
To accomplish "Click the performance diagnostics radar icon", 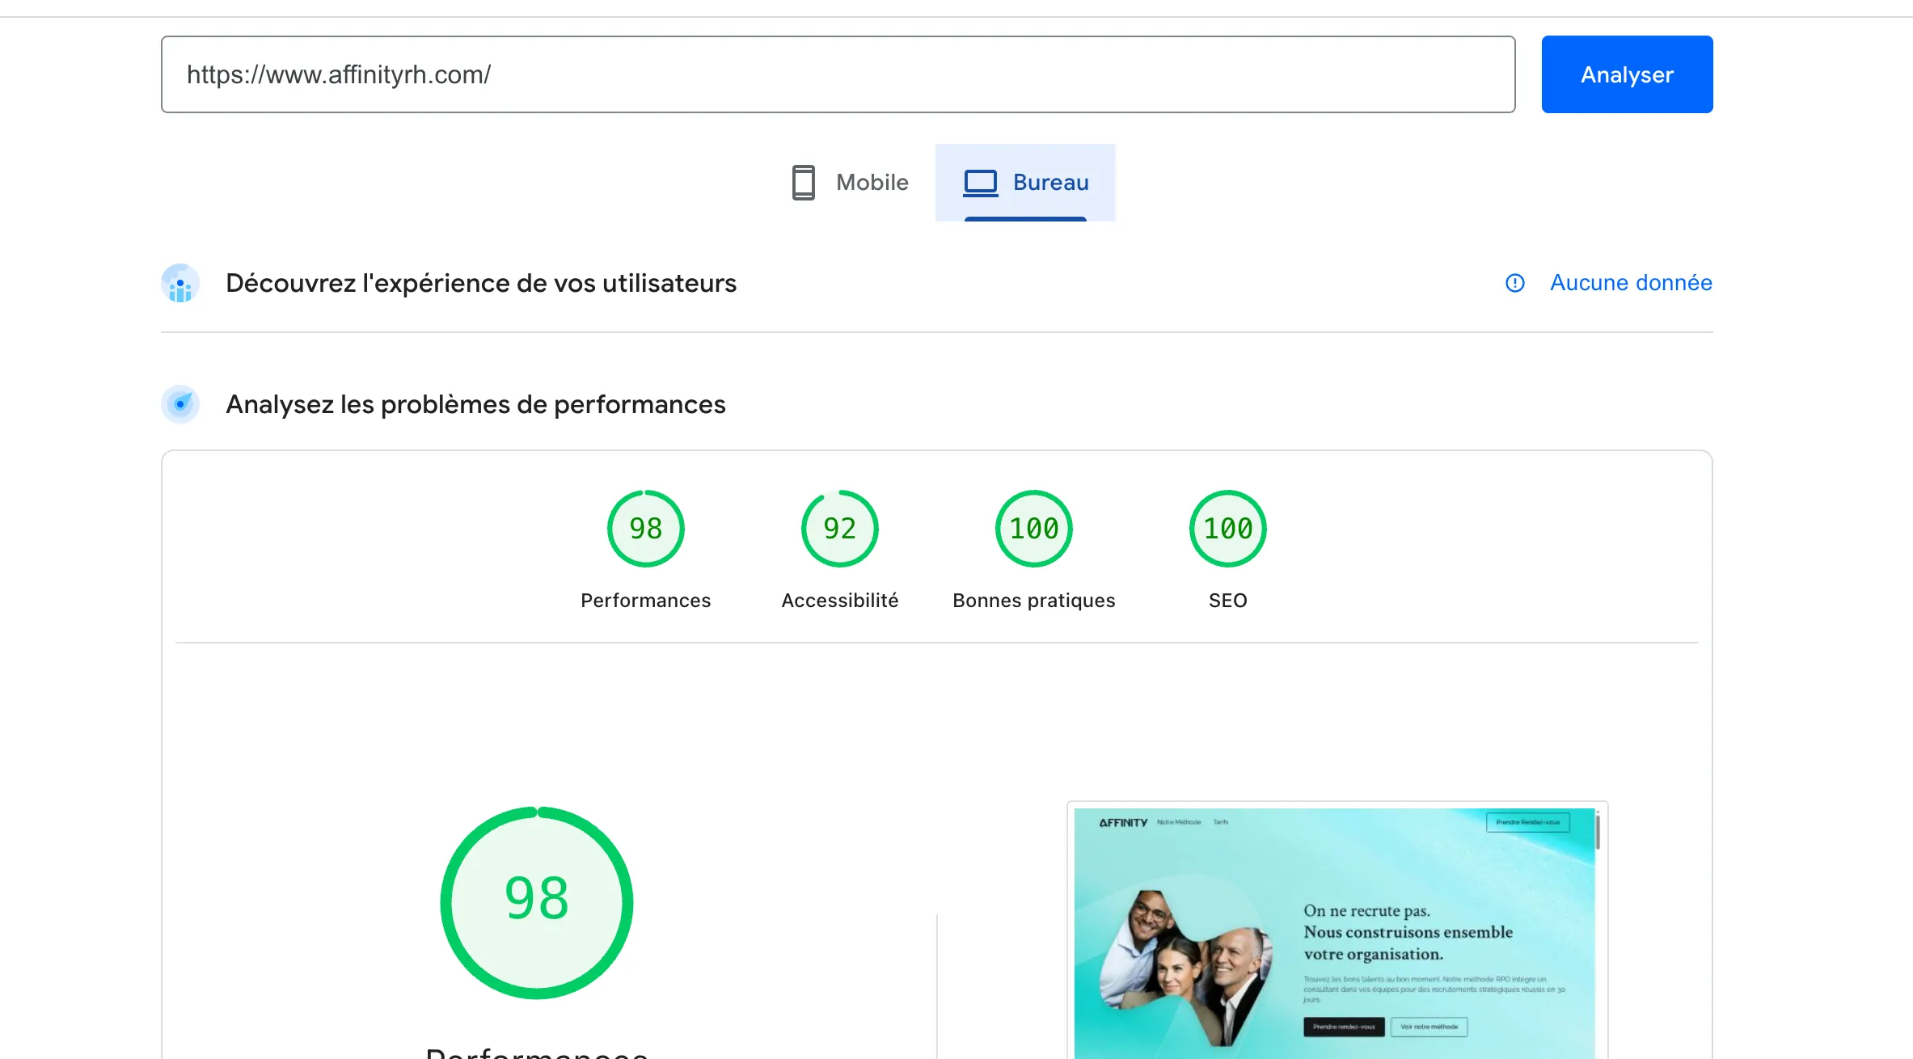I will click(x=180, y=404).
